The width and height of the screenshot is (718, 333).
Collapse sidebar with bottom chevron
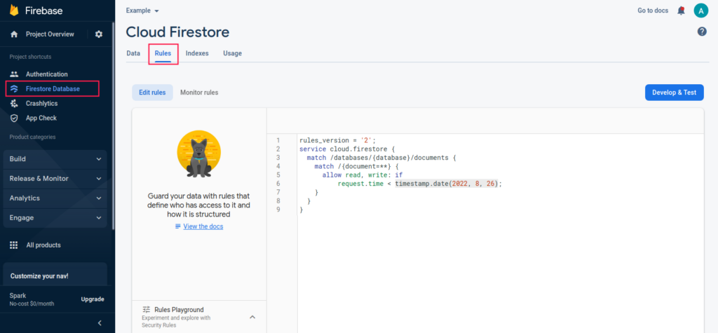click(x=100, y=323)
